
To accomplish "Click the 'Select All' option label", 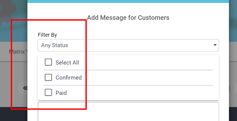I will coord(67,62).
